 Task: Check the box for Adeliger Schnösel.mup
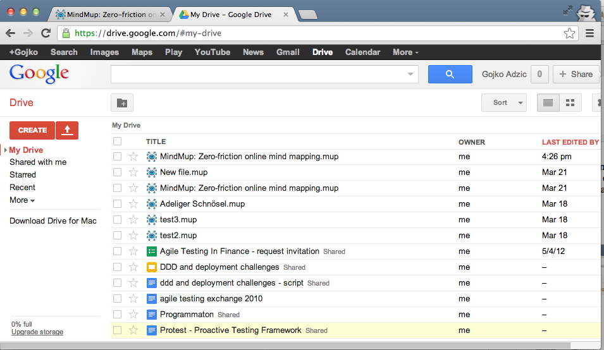point(118,203)
